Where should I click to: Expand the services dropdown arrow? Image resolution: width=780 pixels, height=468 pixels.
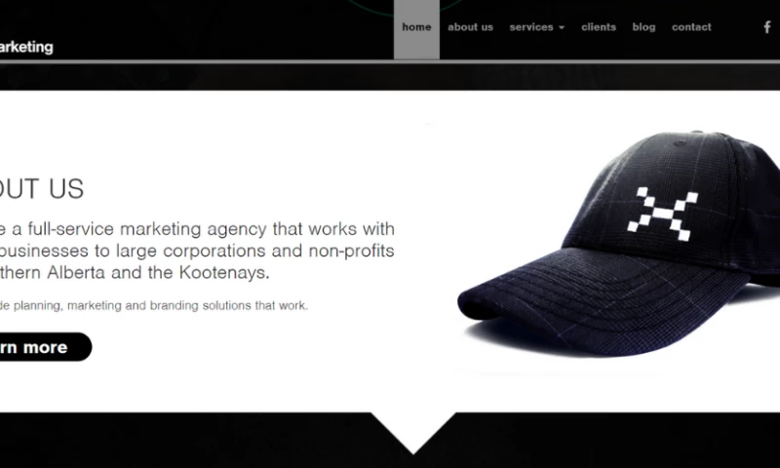pyautogui.click(x=562, y=27)
